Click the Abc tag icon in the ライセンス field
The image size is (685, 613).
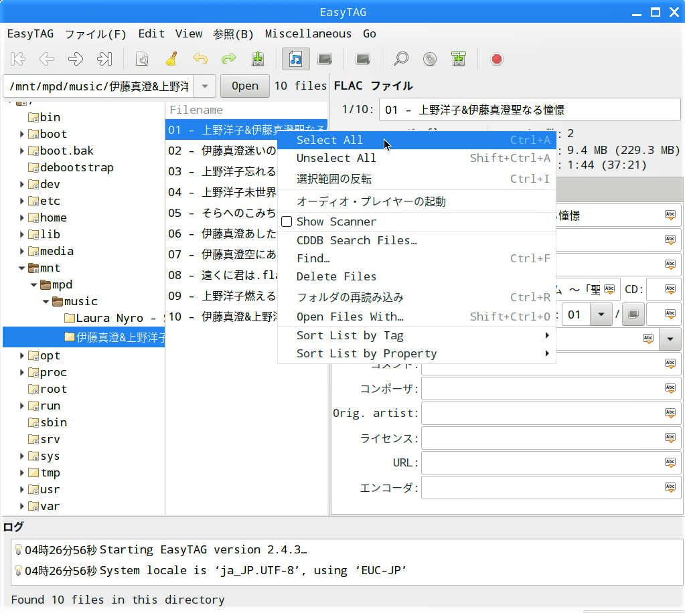coord(670,438)
